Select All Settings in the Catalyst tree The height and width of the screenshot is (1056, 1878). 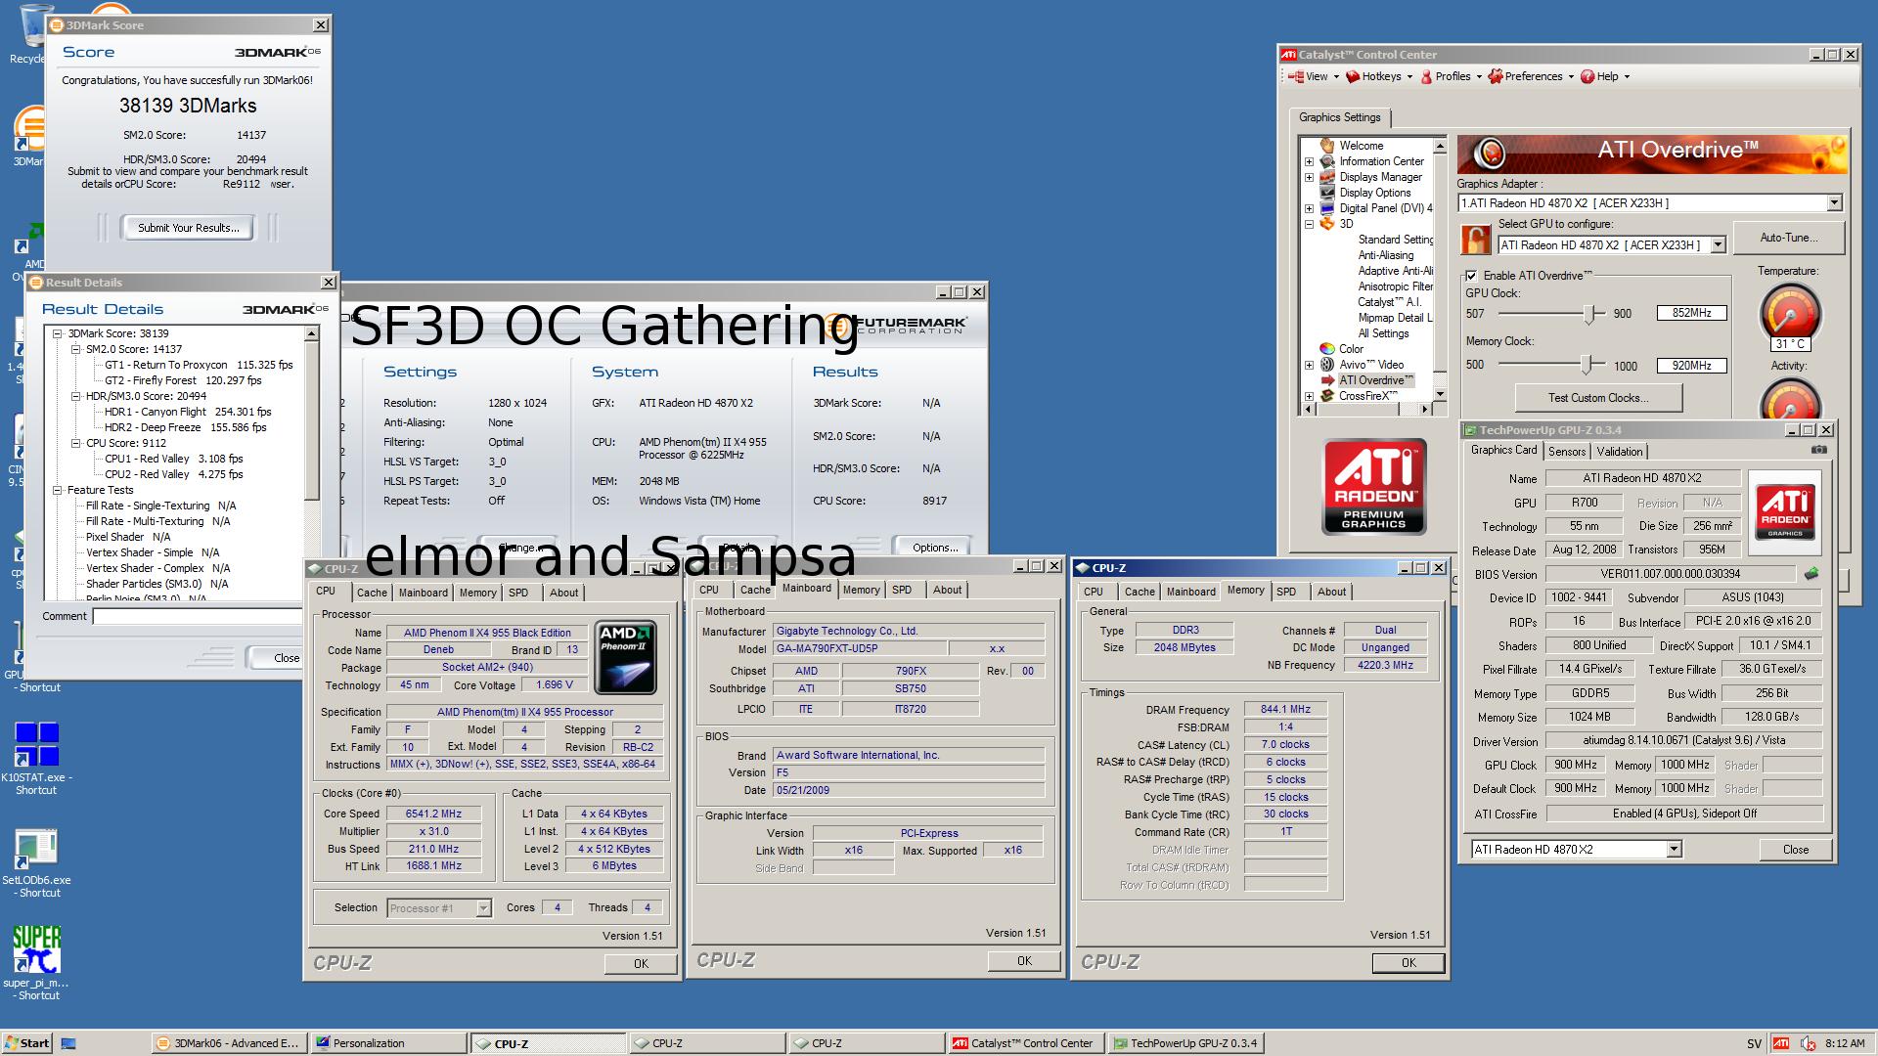[1383, 333]
